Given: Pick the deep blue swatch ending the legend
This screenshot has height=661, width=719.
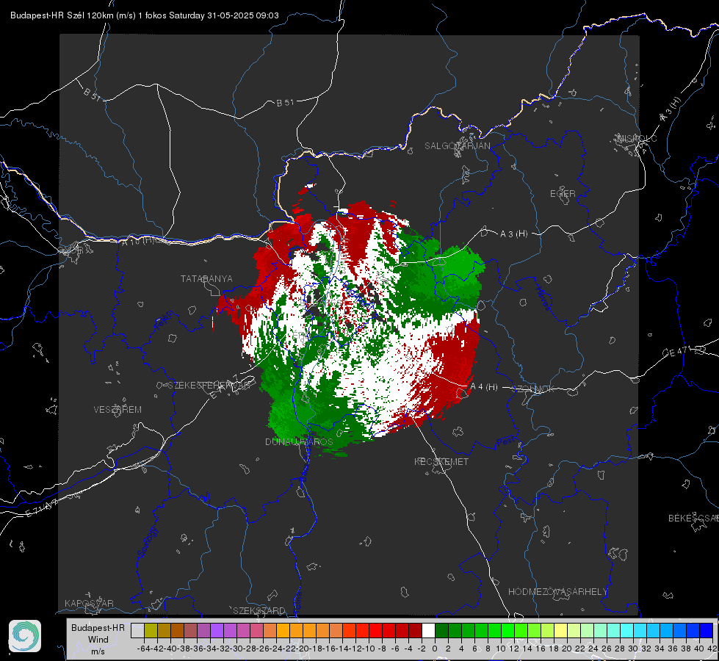Looking at the screenshot, I should click(x=707, y=631).
